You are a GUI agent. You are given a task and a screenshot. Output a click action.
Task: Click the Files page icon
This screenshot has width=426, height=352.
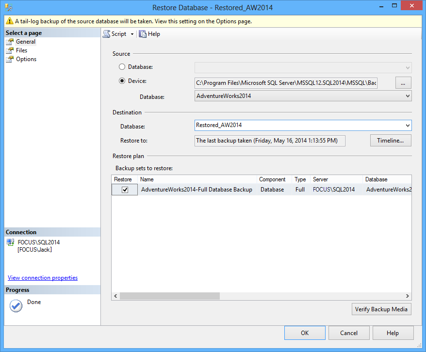pos(10,50)
